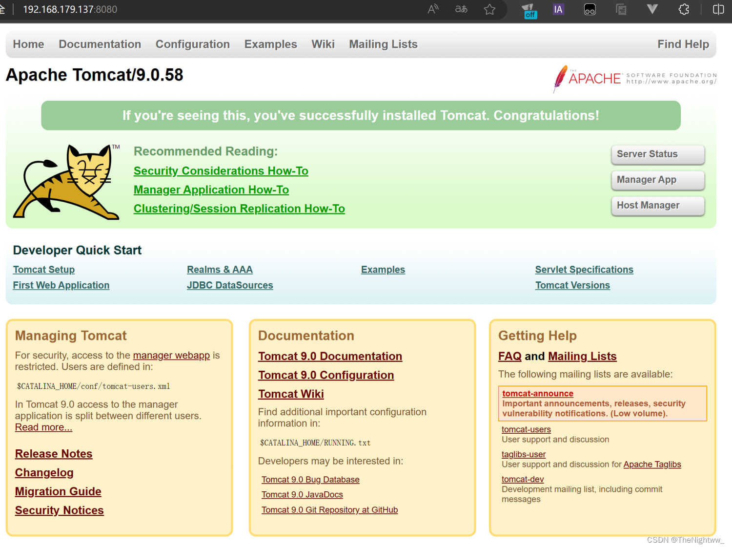
Task: Open the Security Notices link
Action: click(60, 510)
